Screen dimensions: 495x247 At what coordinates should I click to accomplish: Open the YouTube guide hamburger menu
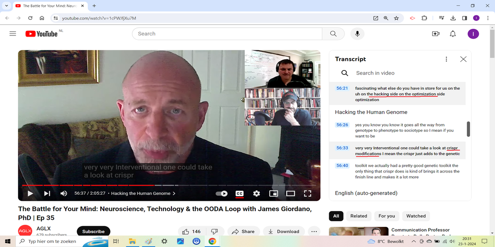(x=13, y=34)
